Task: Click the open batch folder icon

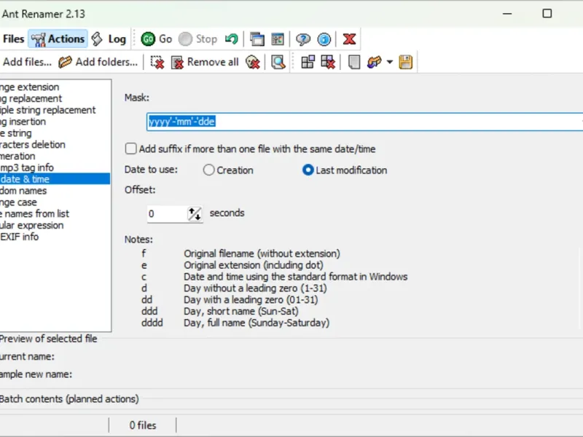Action: [x=375, y=62]
